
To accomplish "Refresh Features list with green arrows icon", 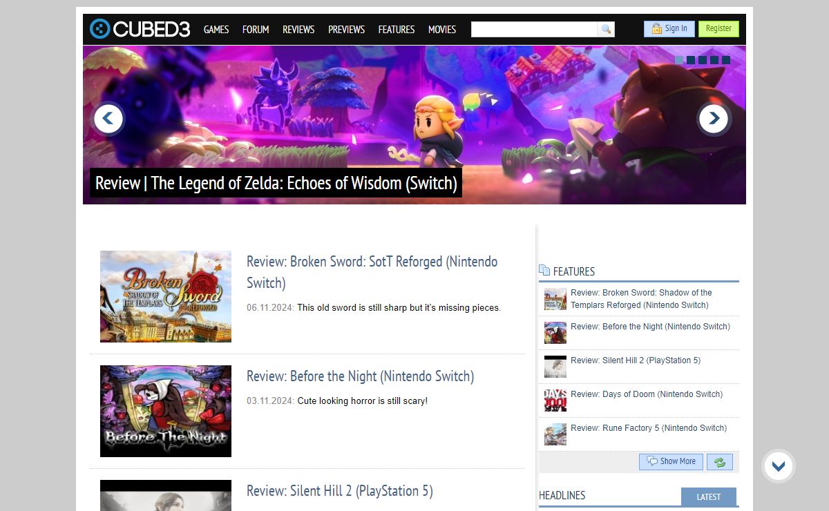I will tap(719, 462).
